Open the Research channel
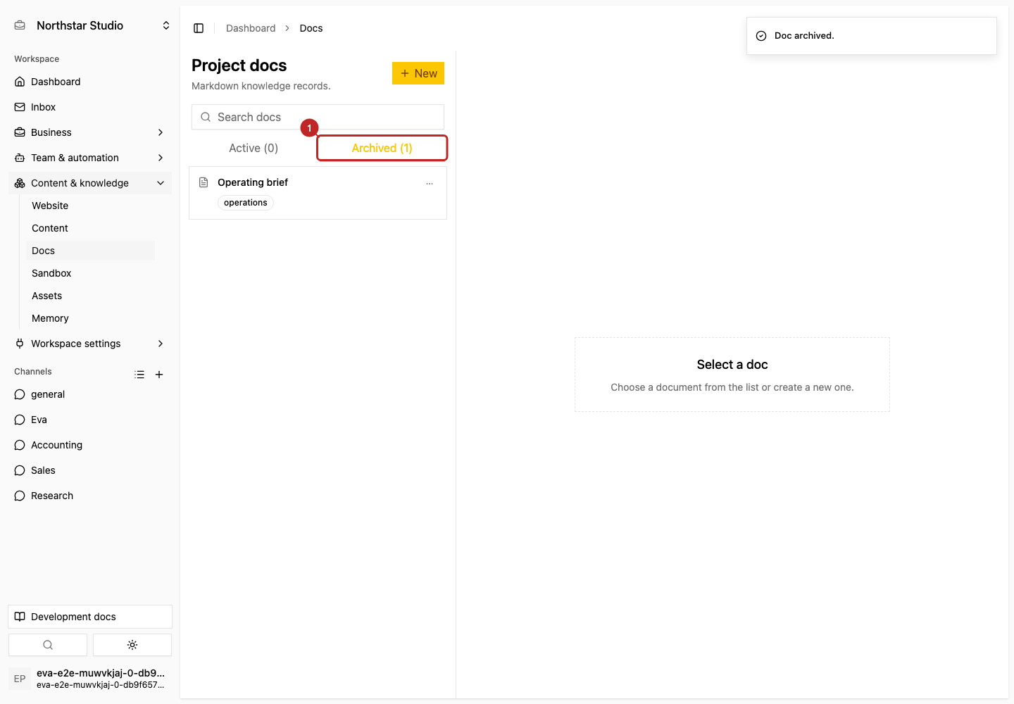Viewport: 1014px width, 704px height. tap(90, 496)
